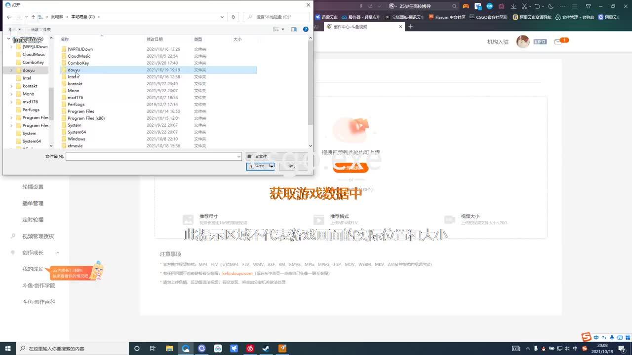
Task: Open a new browser tab
Action: (410, 27)
